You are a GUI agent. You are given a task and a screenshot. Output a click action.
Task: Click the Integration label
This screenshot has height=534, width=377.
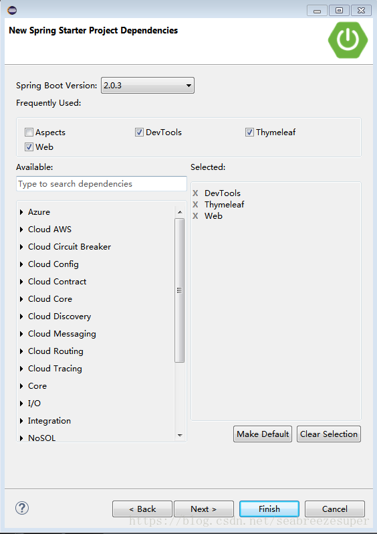tap(49, 421)
